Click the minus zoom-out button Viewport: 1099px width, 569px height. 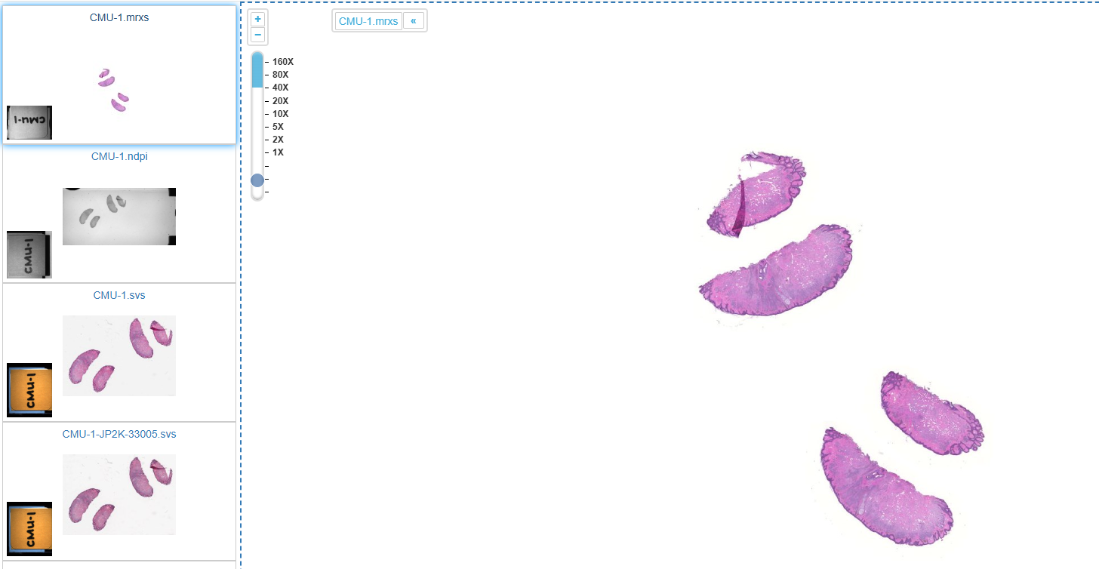(x=257, y=35)
